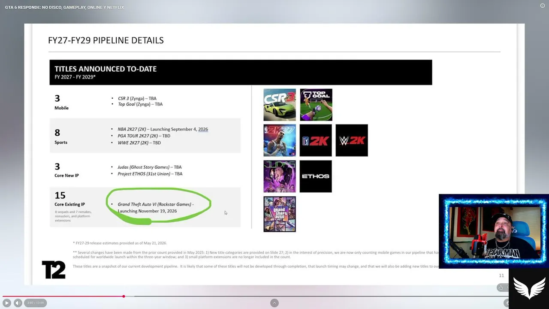Click the thumbs-up like icon
Image resolution: width=549 pixels, height=309 pixels.
click(501, 288)
